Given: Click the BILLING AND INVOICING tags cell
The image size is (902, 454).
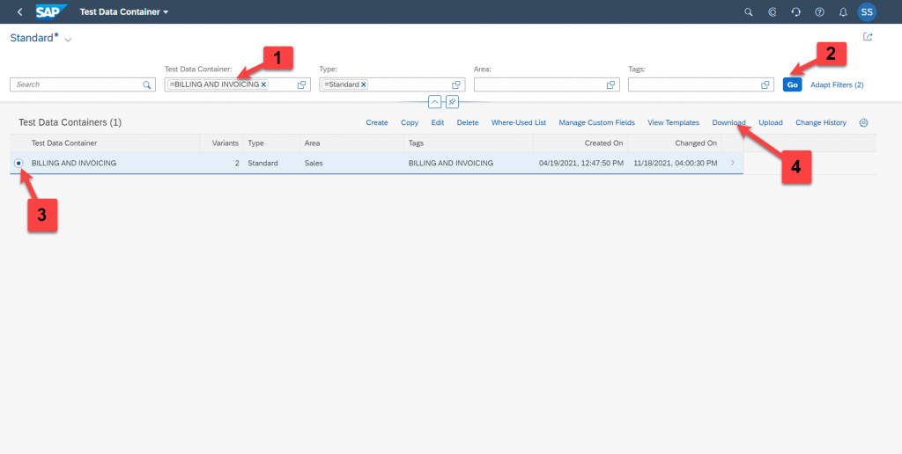Looking at the screenshot, I should (x=451, y=163).
